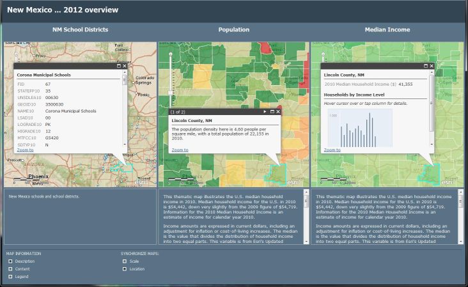Screen dimensions: 468x287
Task: Zoom to Lincoln County in Median Income popup
Action: click(x=332, y=150)
